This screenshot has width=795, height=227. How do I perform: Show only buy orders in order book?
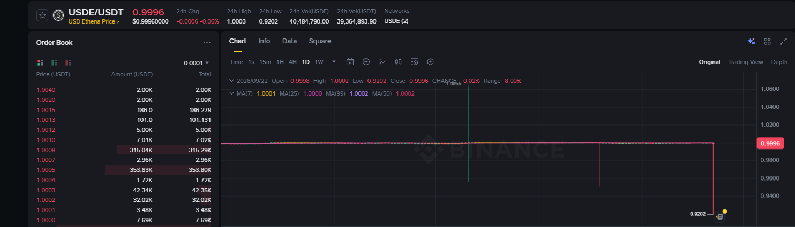[x=54, y=62]
